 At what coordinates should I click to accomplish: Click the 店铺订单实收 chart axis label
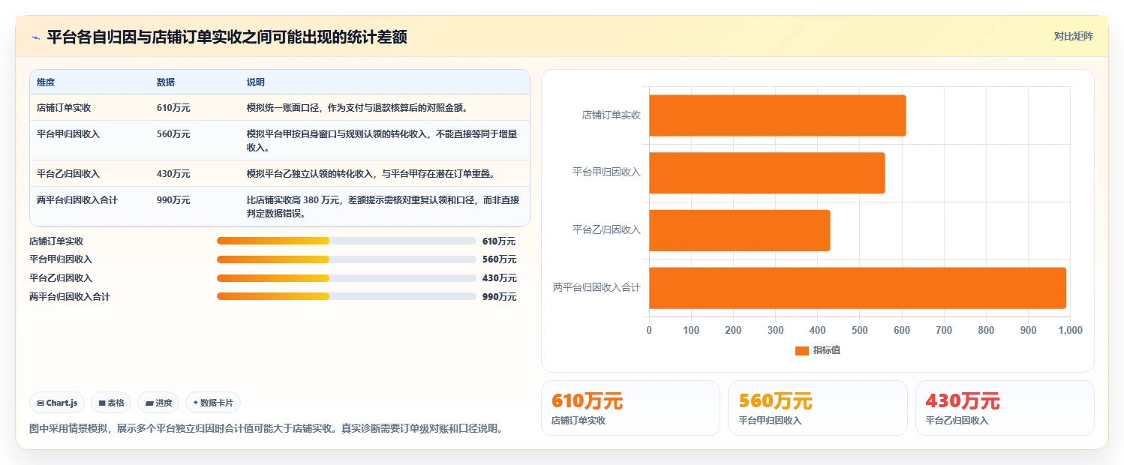pyautogui.click(x=612, y=115)
